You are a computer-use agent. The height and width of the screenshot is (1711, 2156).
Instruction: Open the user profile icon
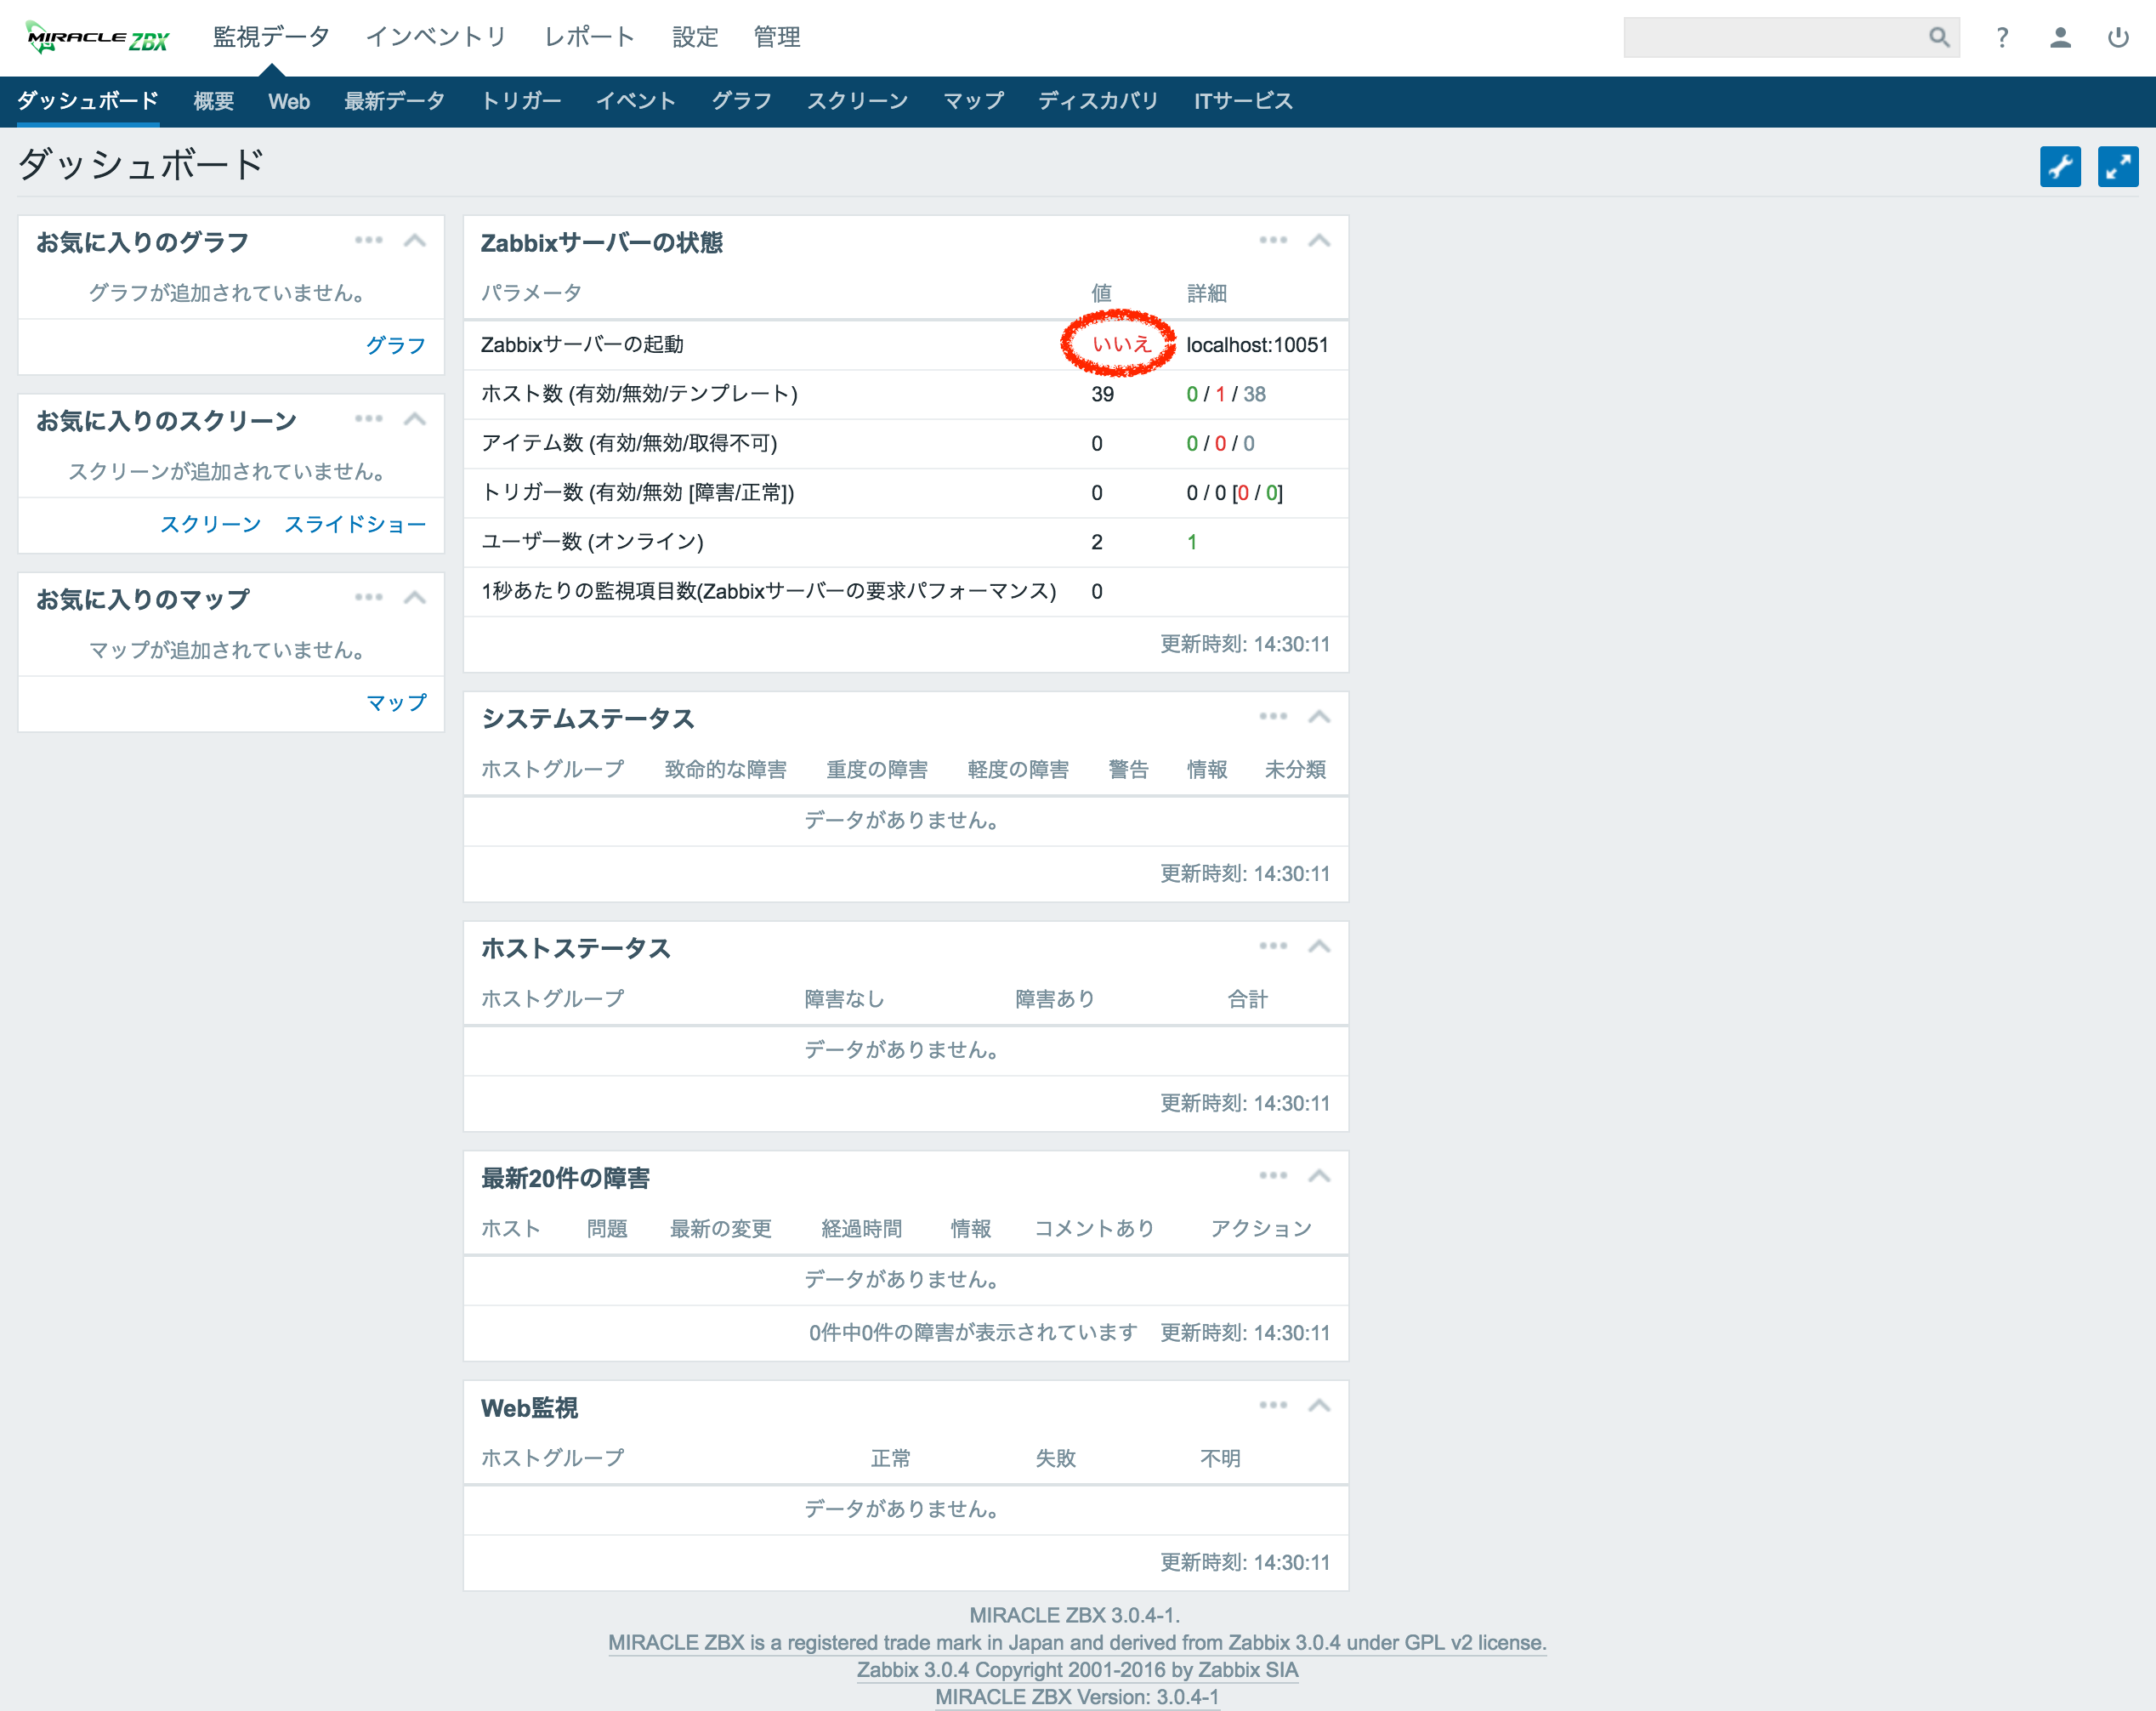point(2060,37)
